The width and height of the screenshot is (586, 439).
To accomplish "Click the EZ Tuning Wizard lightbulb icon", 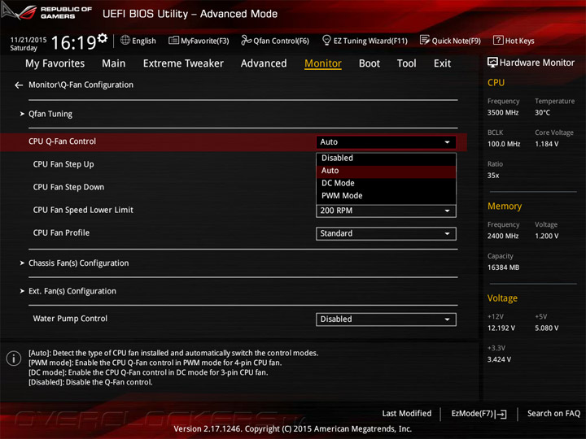I will click(326, 40).
